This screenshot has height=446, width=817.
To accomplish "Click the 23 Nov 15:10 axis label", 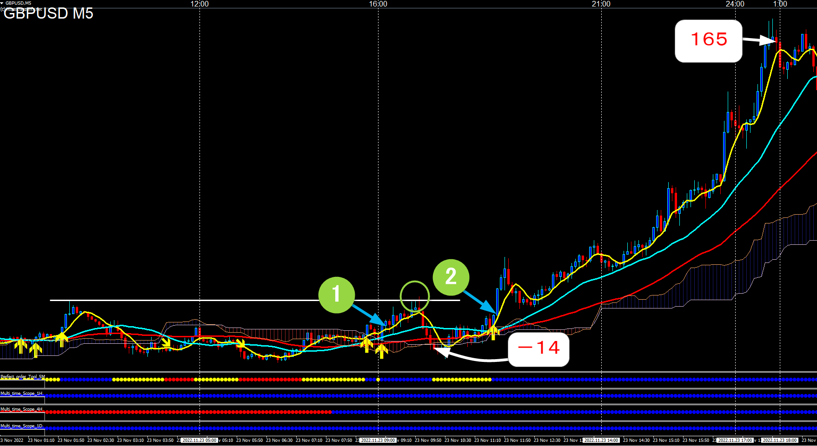I will click(666, 440).
